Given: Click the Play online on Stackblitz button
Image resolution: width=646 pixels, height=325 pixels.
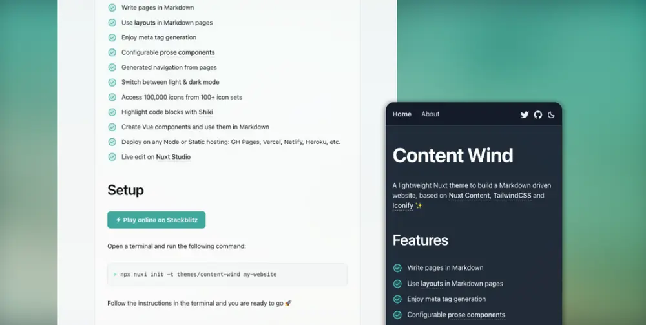Looking at the screenshot, I should point(156,220).
